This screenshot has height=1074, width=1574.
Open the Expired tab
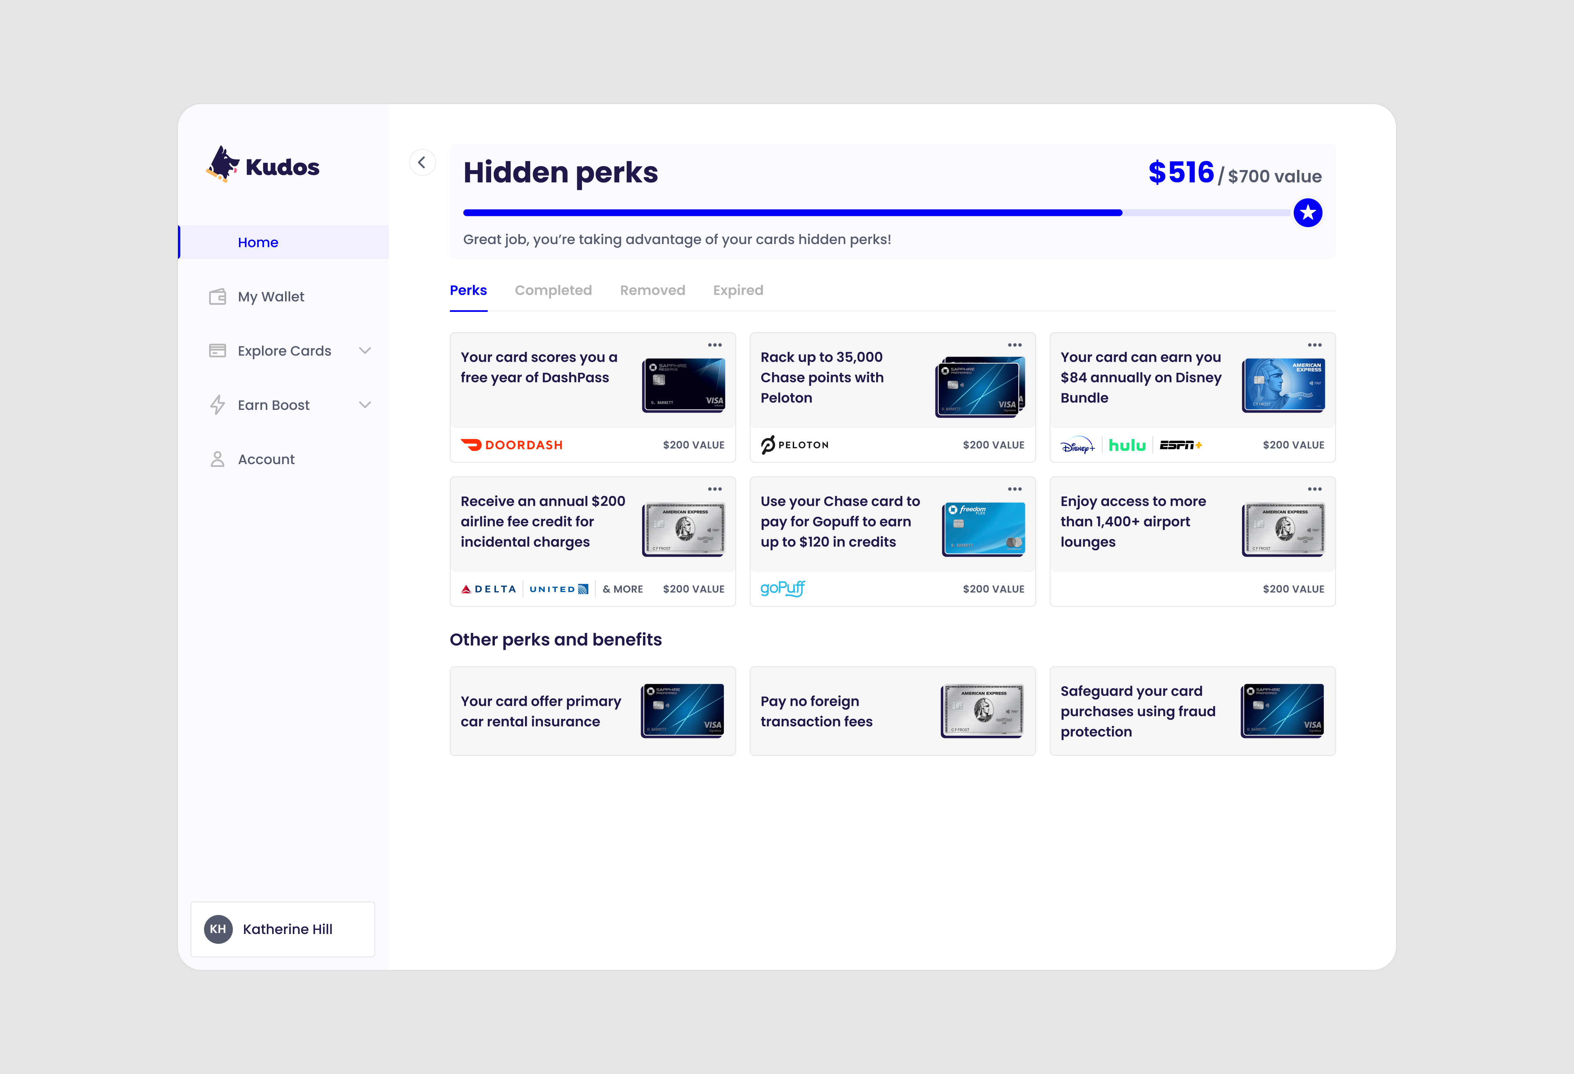(738, 291)
